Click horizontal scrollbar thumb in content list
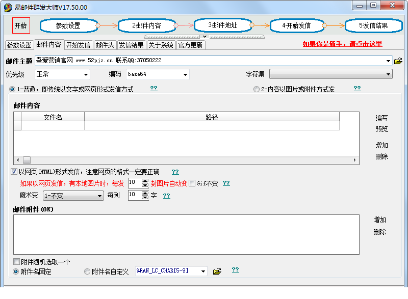 27,160
